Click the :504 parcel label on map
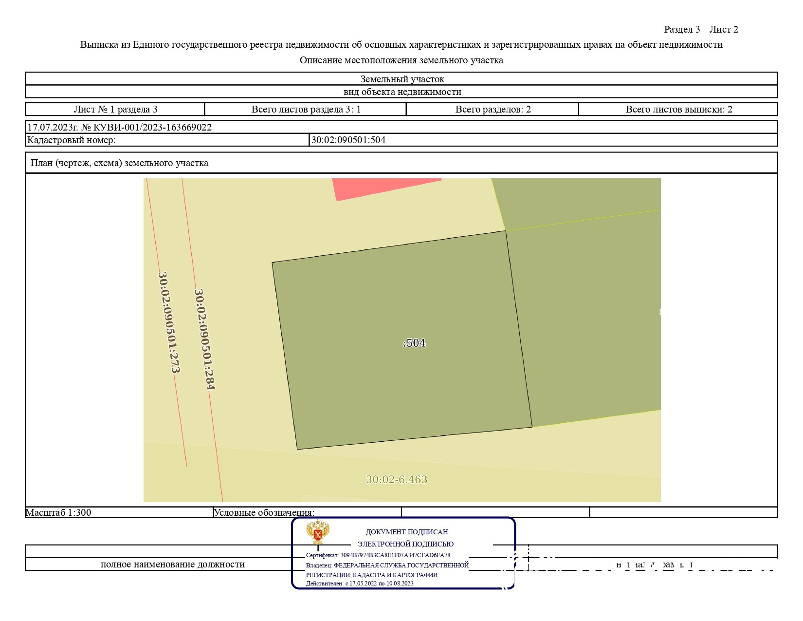Image resolution: width=803 pixels, height=621 pixels. [x=414, y=343]
